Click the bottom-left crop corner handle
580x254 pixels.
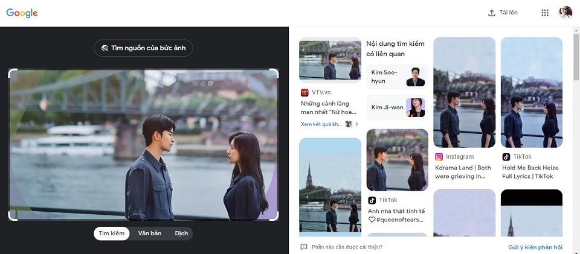pos(13,217)
